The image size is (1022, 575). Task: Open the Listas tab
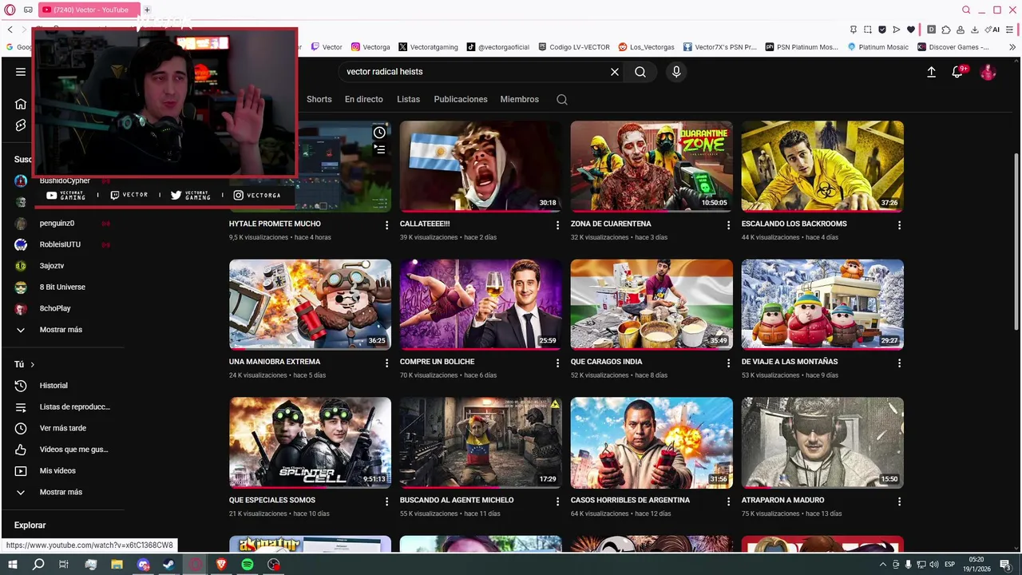click(x=408, y=100)
